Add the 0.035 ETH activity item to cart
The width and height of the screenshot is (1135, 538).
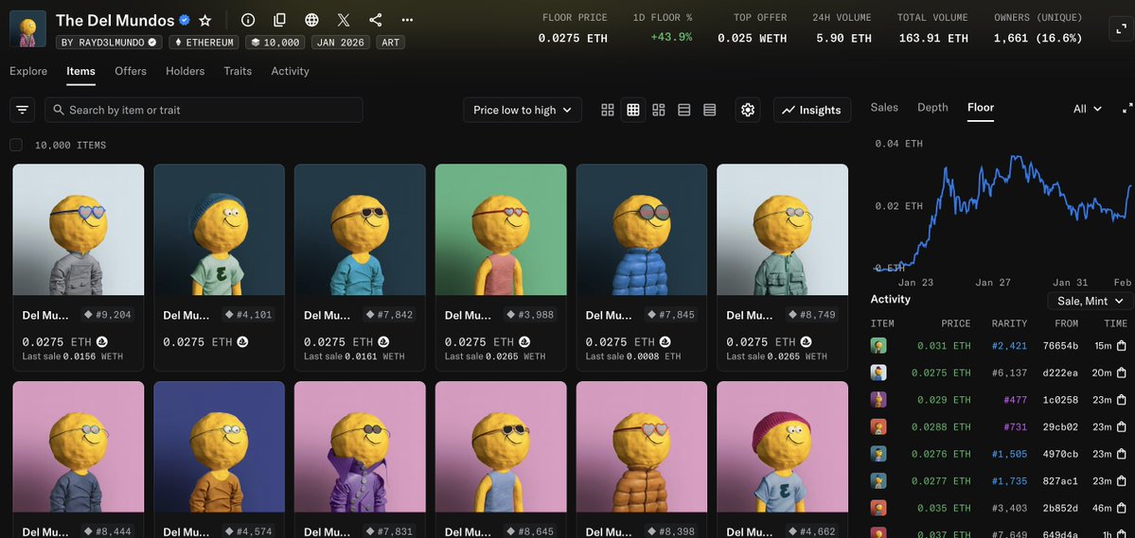[1121, 509]
